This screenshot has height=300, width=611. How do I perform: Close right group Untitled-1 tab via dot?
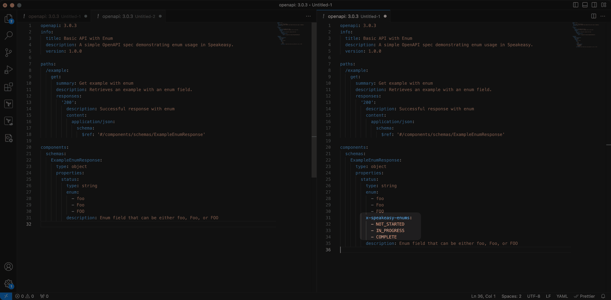tap(385, 16)
